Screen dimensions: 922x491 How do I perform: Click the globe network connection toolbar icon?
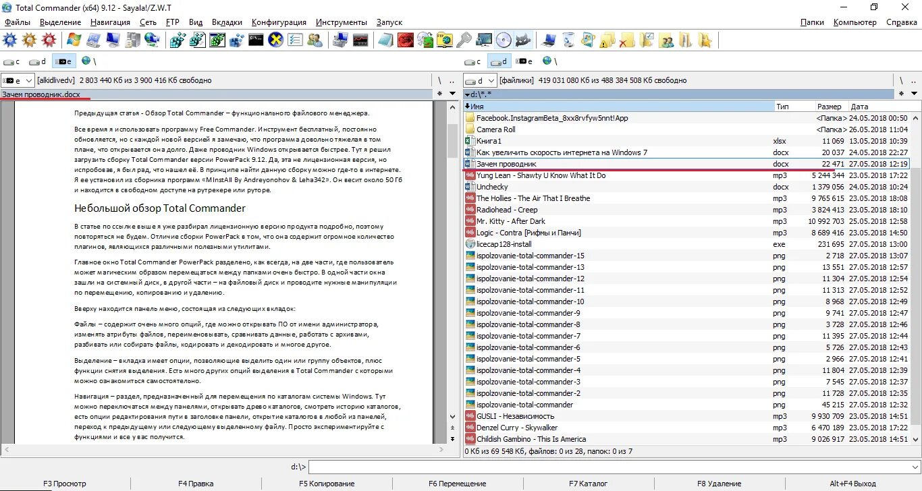tap(152, 40)
